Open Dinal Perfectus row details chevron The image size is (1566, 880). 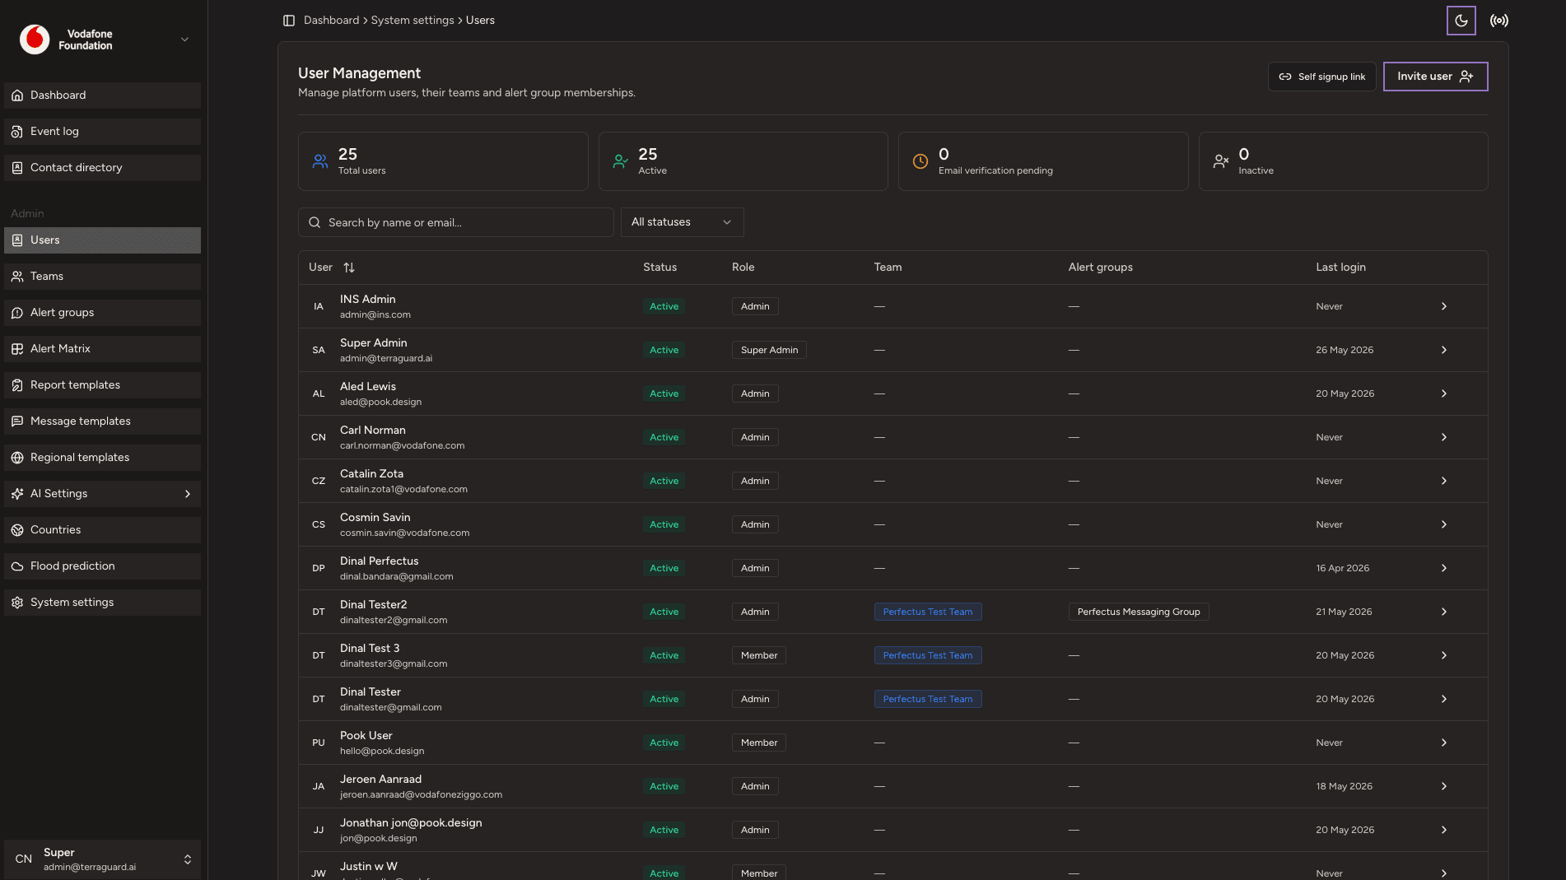[1444, 568]
